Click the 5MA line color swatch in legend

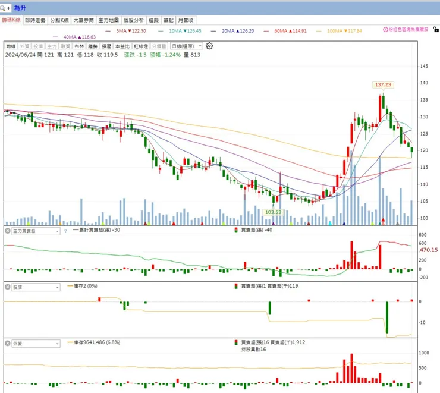[x=108, y=31]
